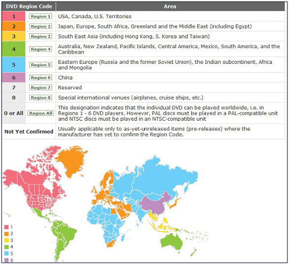Click the Region All badge
This screenshot has height=264, width=289.
tap(40, 113)
